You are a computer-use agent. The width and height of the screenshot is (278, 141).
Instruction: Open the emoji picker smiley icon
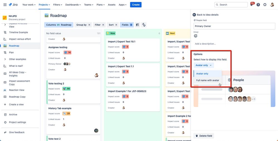196,36
